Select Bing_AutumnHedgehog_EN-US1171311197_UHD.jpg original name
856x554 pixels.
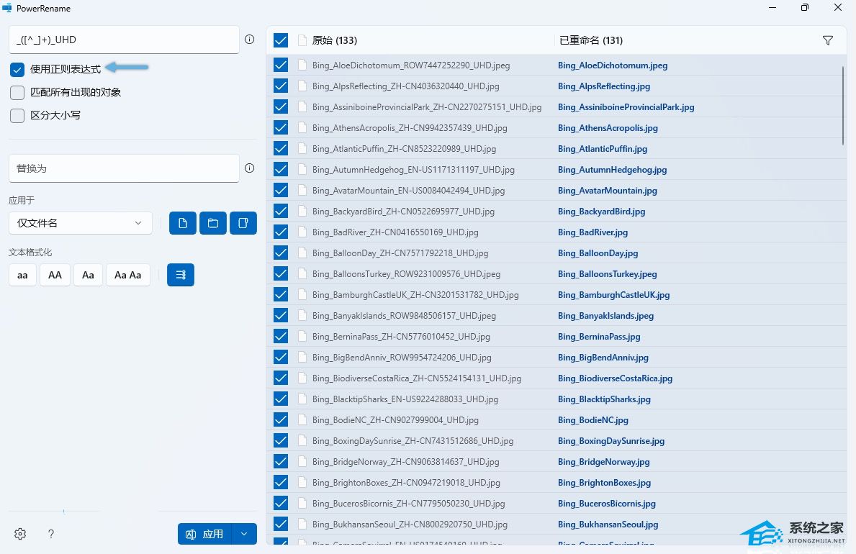(x=413, y=169)
